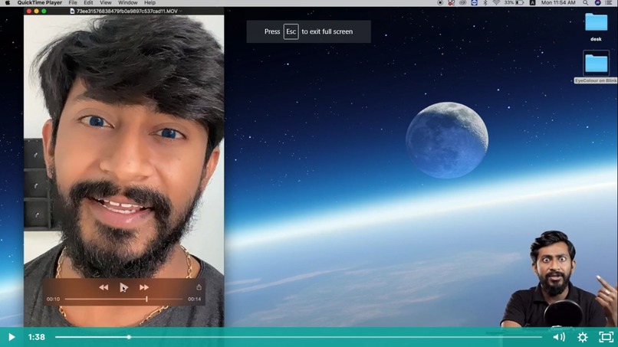The image size is (618, 347).
Task: Click the 00:14 duration label
Action: click(x=194, y=299)
